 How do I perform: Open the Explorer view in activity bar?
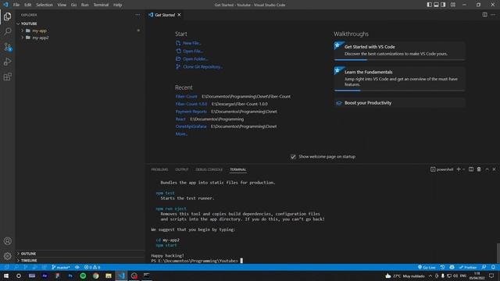[7, 16]
